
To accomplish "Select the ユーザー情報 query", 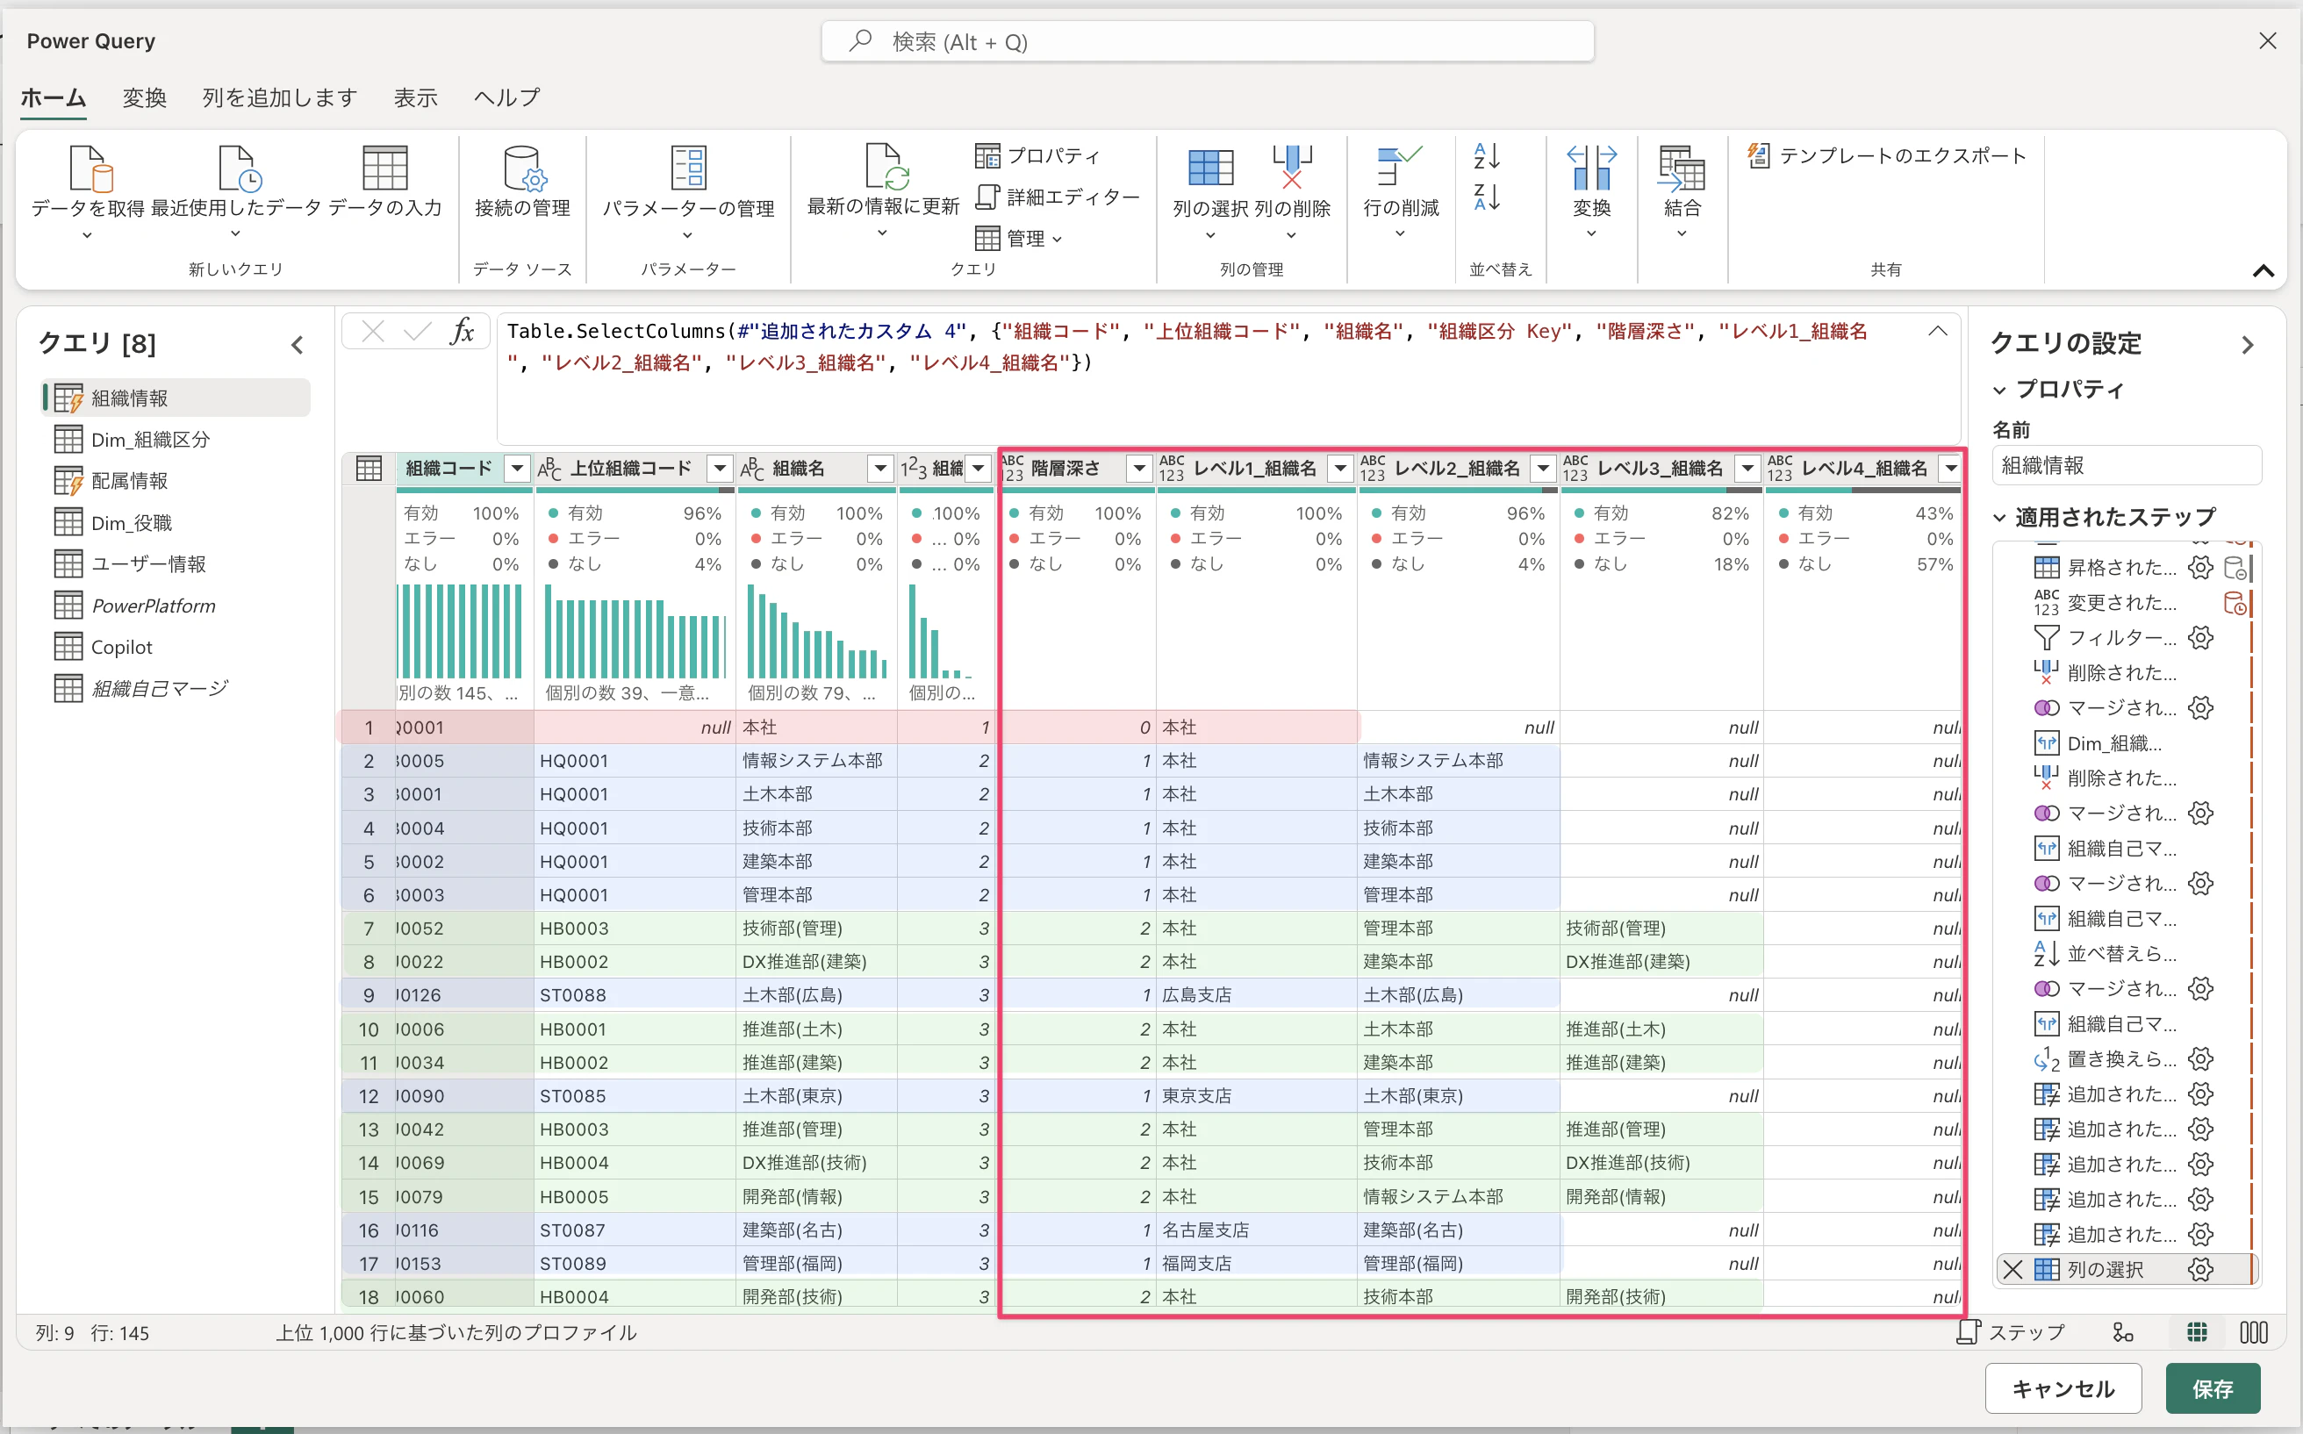I will click(176, 563).
